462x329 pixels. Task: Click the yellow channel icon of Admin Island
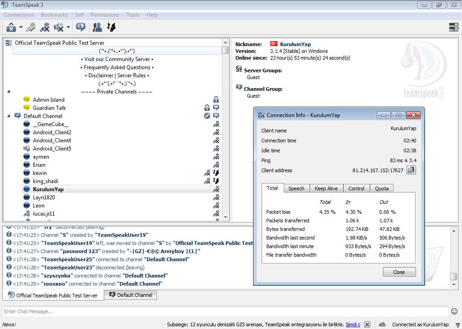(x=27, y=99)
